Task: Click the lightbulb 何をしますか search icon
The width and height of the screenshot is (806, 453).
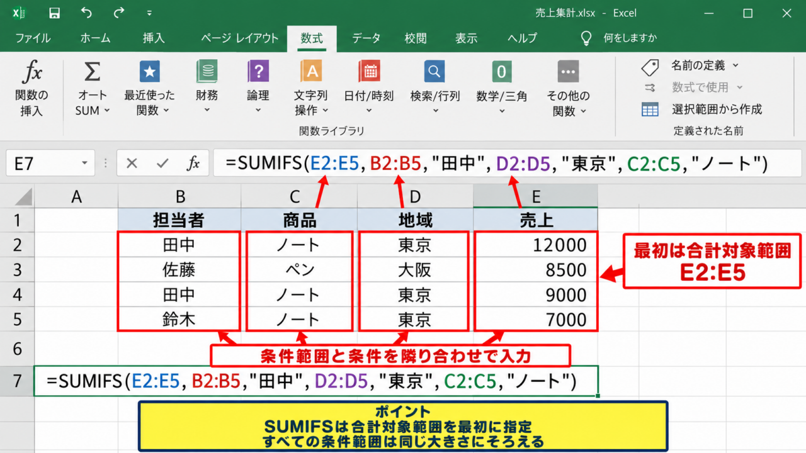Action: (x=586, y=38)
